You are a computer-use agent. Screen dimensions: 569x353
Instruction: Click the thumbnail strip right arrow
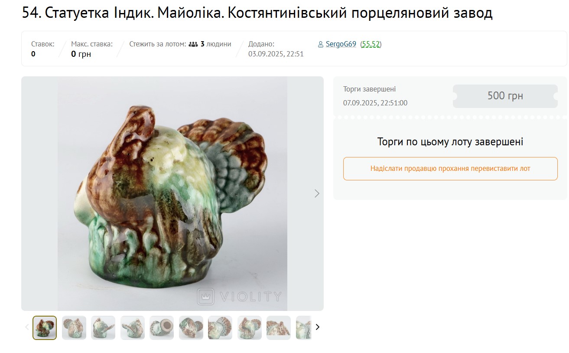317,327
